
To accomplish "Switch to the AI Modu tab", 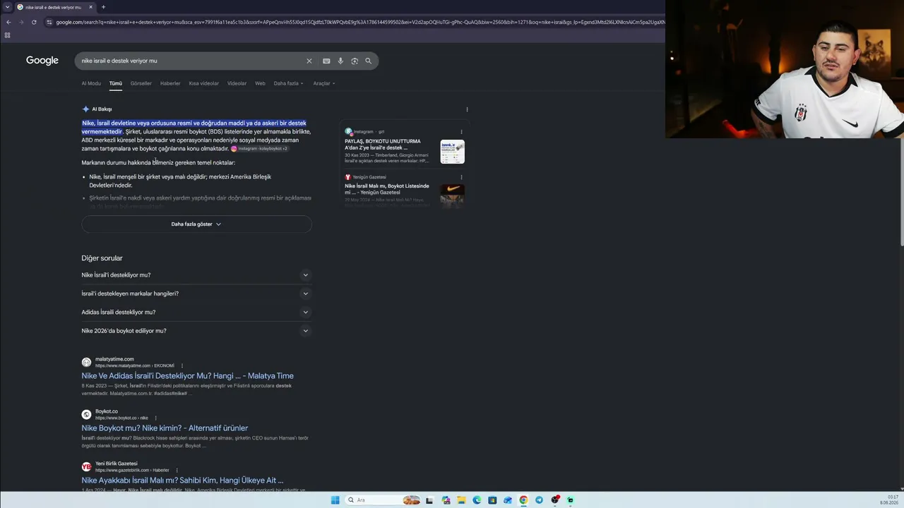I will 91,83.
